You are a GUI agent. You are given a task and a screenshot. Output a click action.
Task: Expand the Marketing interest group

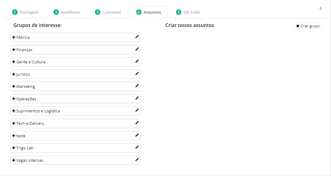coord(14,86)
